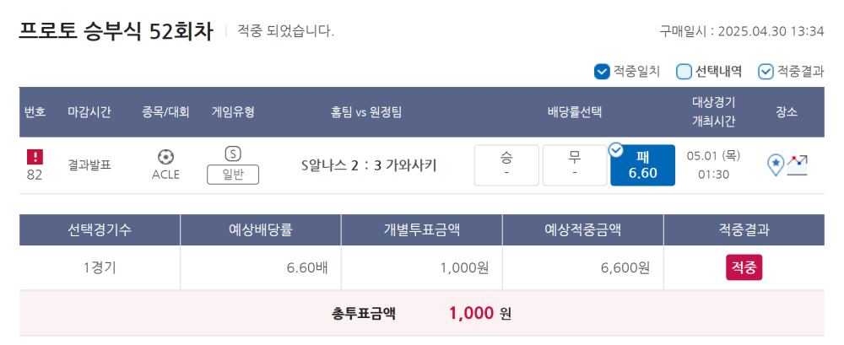Click the 예상적중금액 column header
The width and height of the screenshot is (844, 345).
[x=583, y=229]
